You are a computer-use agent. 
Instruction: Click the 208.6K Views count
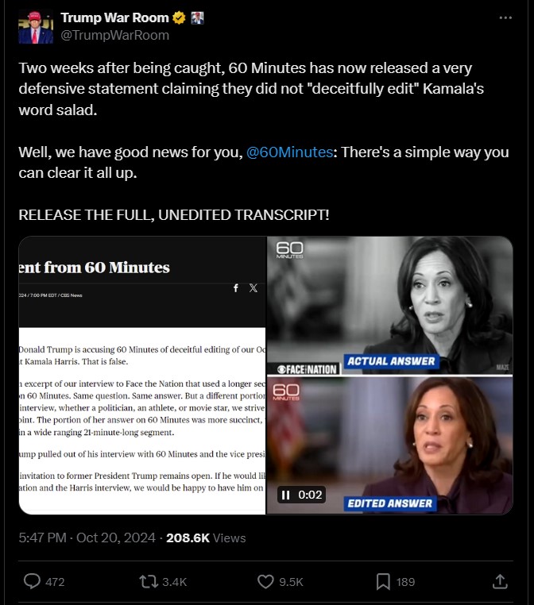coord(206,538)
